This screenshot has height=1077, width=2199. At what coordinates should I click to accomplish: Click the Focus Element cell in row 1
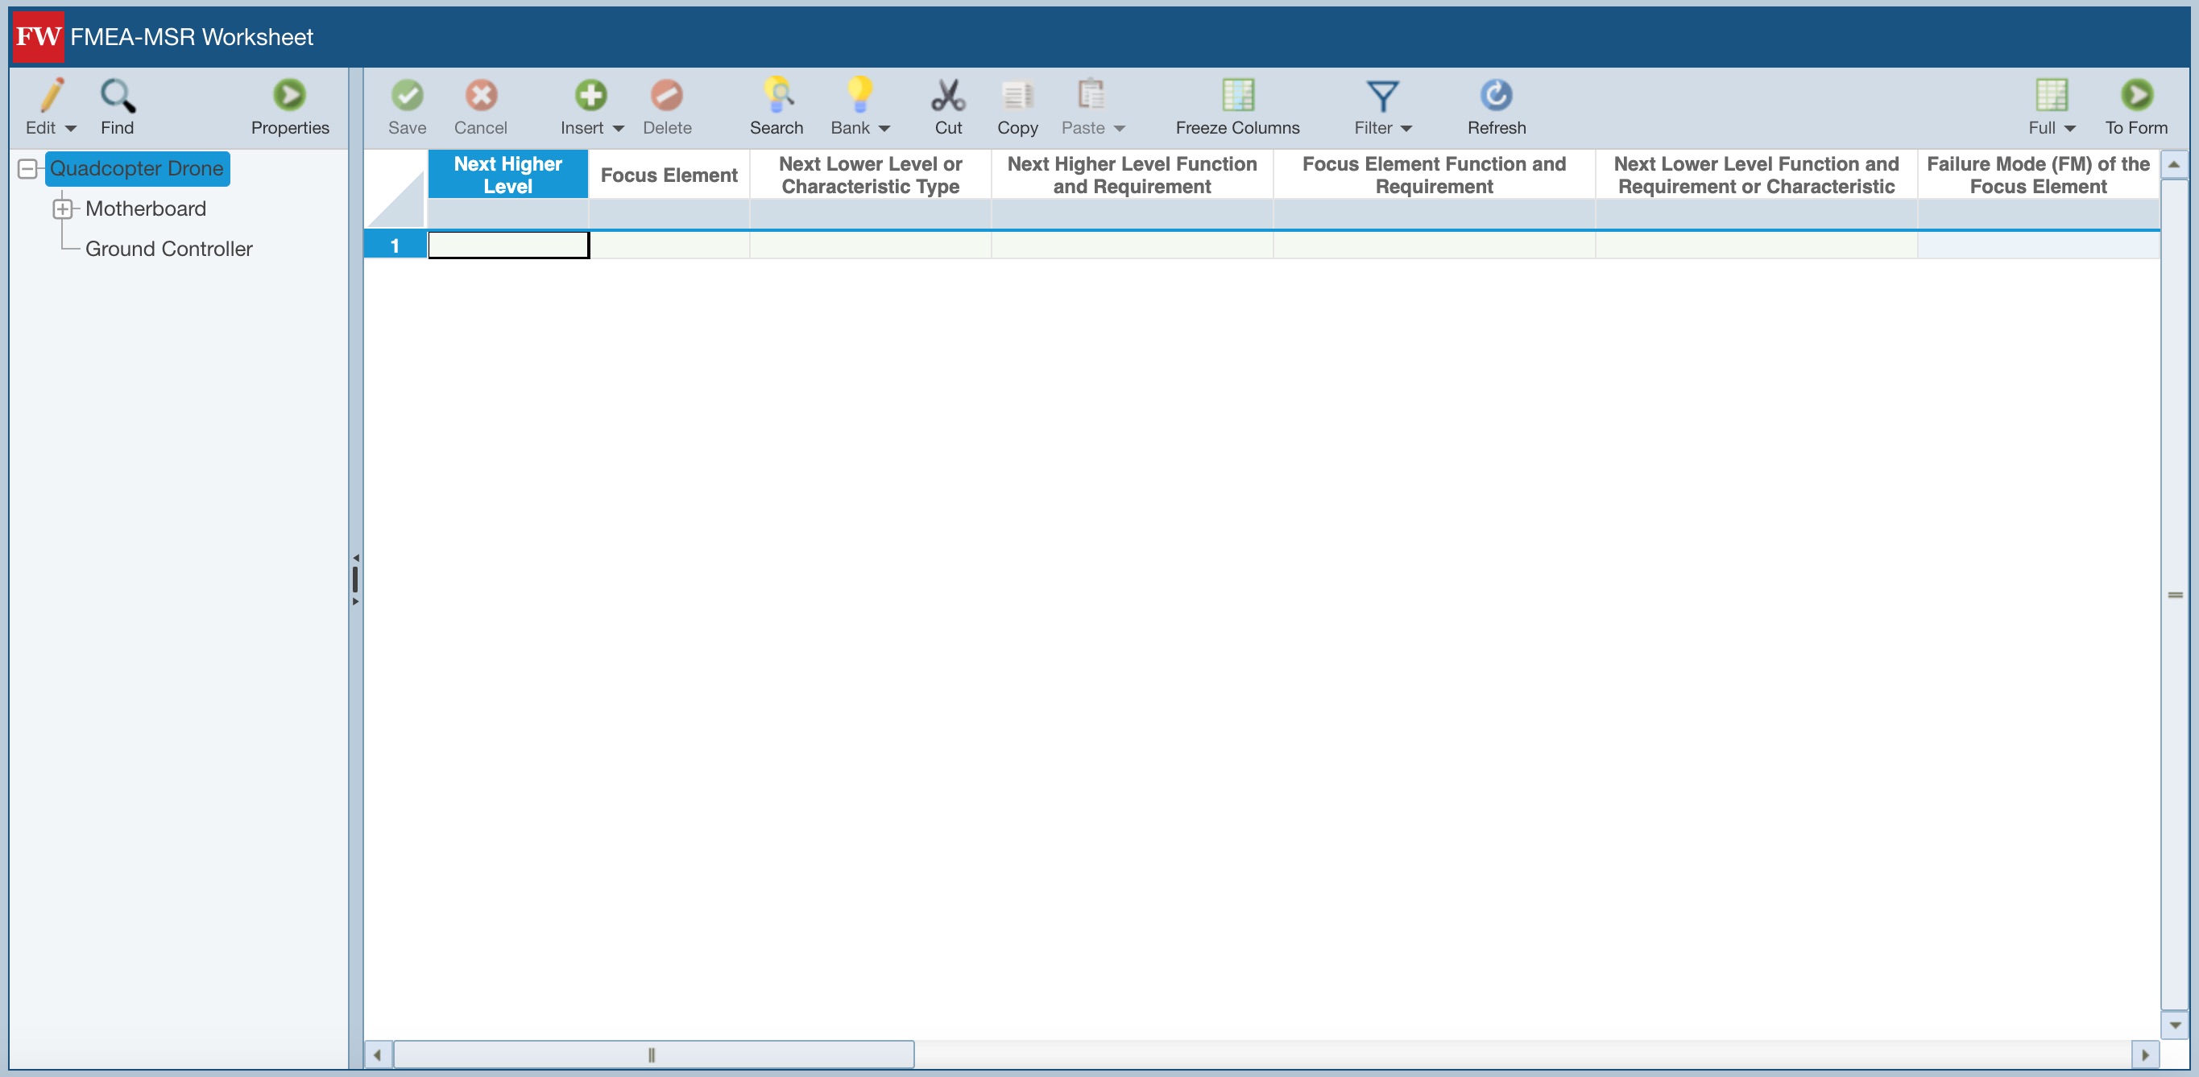669,246
